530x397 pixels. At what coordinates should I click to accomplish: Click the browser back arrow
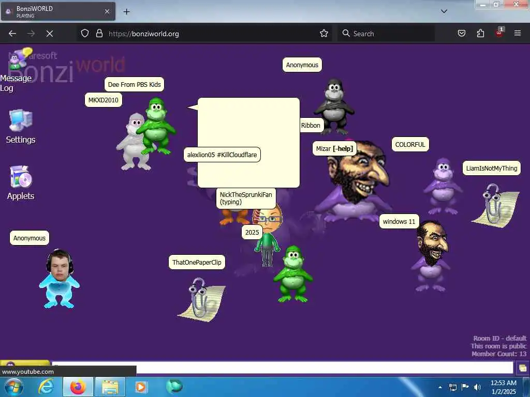pos(12,34)
